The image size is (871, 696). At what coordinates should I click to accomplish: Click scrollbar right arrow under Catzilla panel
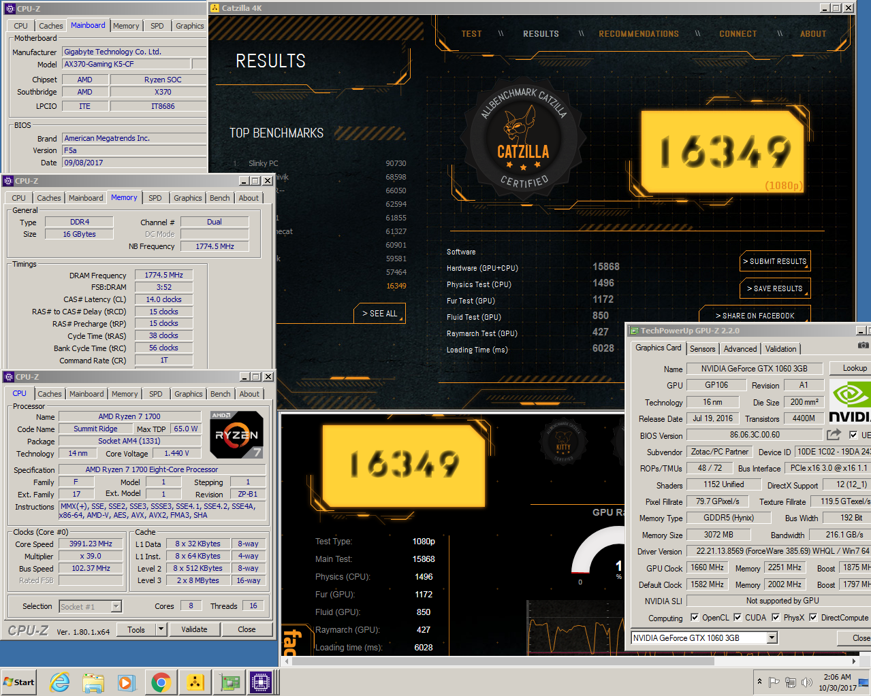[854, 661]
